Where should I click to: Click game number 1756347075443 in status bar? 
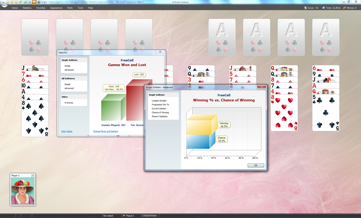click(149, 216)
